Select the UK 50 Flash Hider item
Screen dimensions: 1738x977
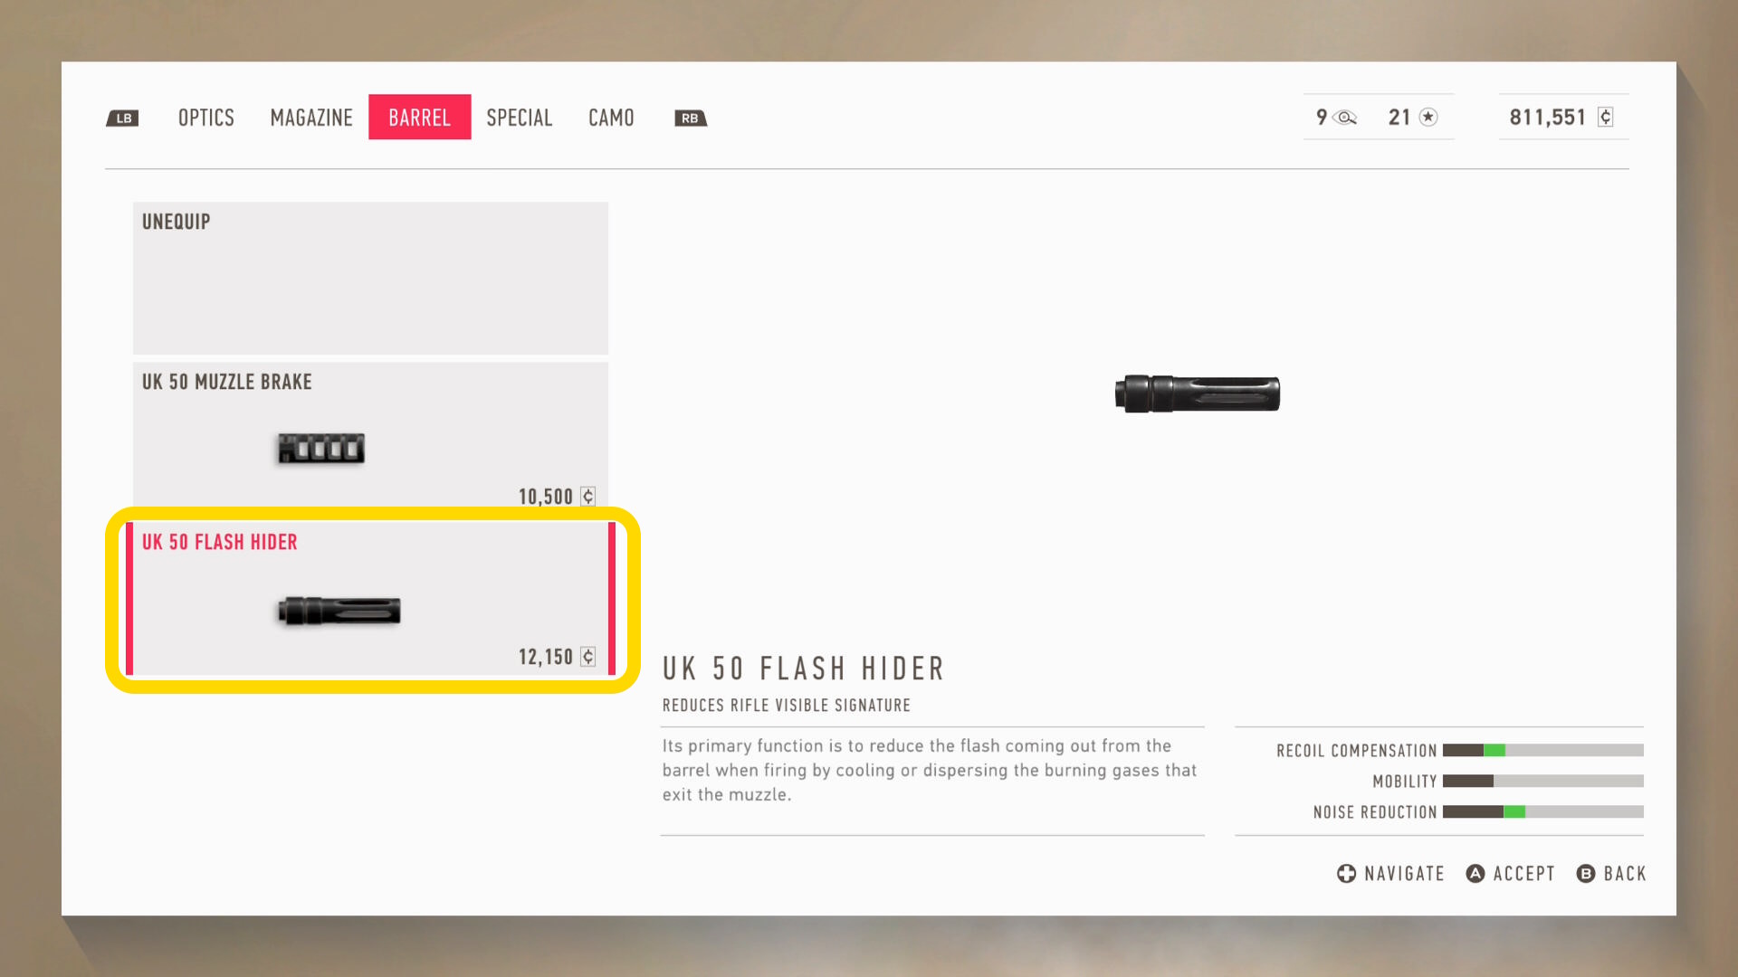[370, 598]
